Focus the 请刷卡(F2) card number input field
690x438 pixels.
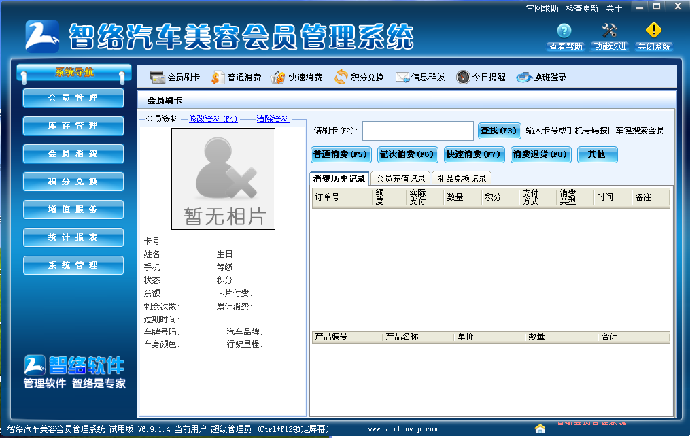(417, 131)
